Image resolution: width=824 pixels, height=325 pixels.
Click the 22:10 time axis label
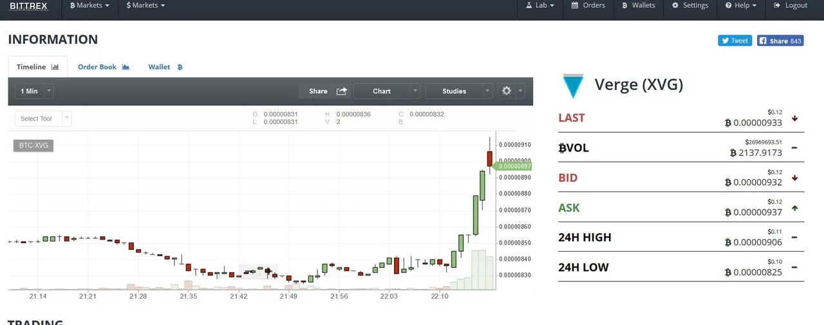coord(439,297)
